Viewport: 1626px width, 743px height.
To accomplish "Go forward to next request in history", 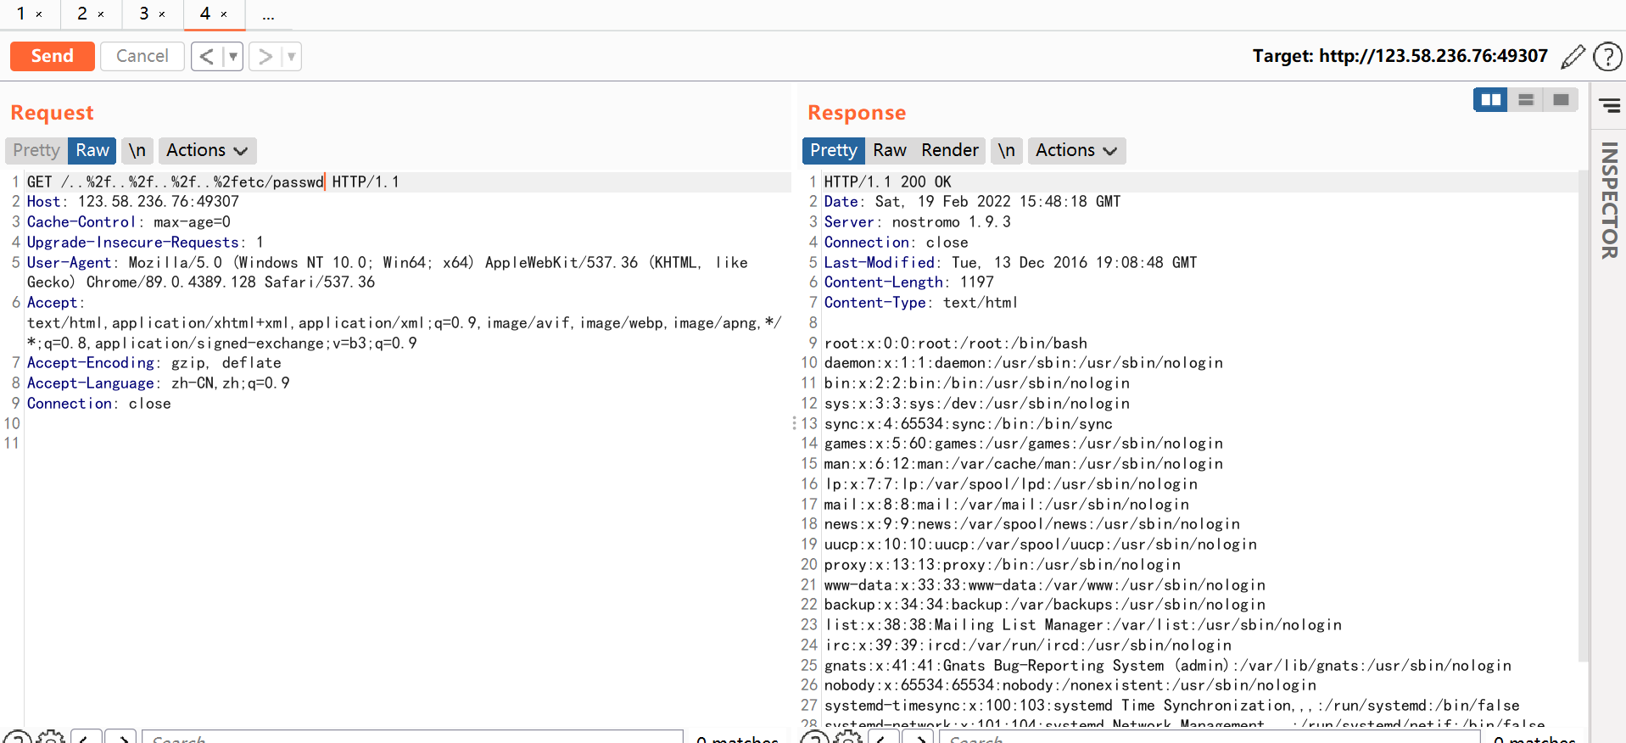I will point(265,57).
